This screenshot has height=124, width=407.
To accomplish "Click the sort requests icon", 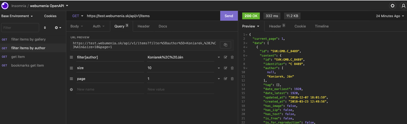I will coord(45,28).
